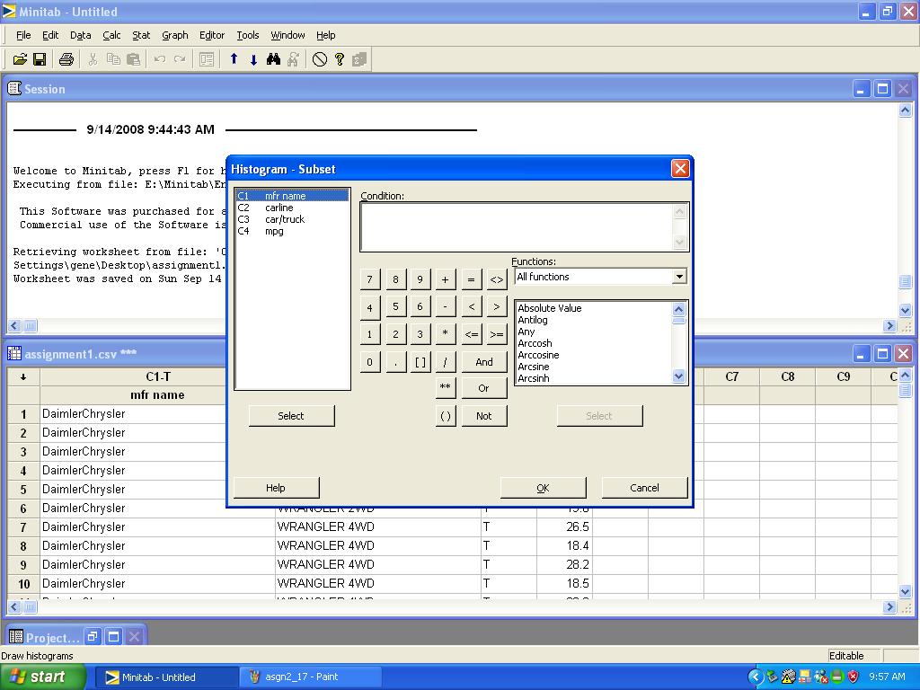The width and height of the screenshot is (920, 690).
Task: Click the yellow question mark Help icon
Action: point(340,59)
